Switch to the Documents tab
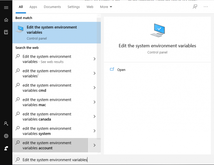The image size is (214, 165). [52, 7]
